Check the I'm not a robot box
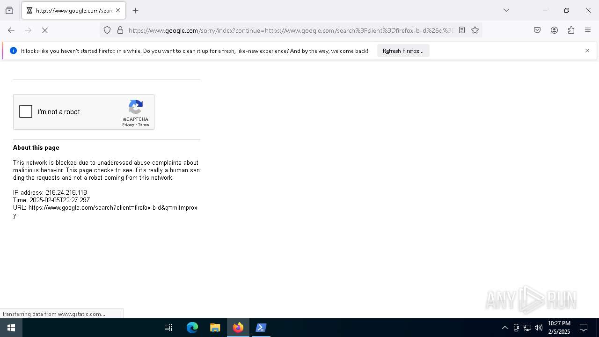This screenshot has width=599, height=337. click(x=26, y=111)
